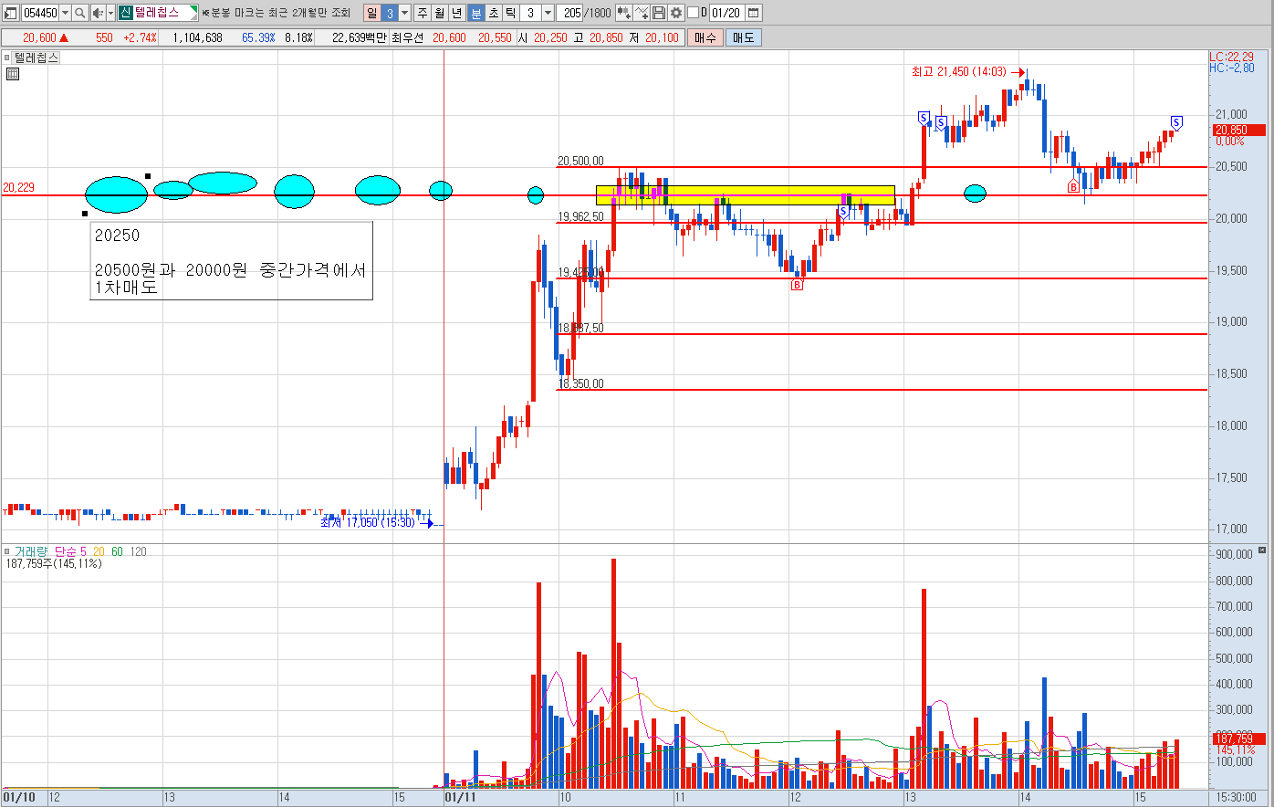Viewport: 1274px width, 807px height.
Task: Click the 최고 21,450 (14:03) high label
Action: pos(958,71)
